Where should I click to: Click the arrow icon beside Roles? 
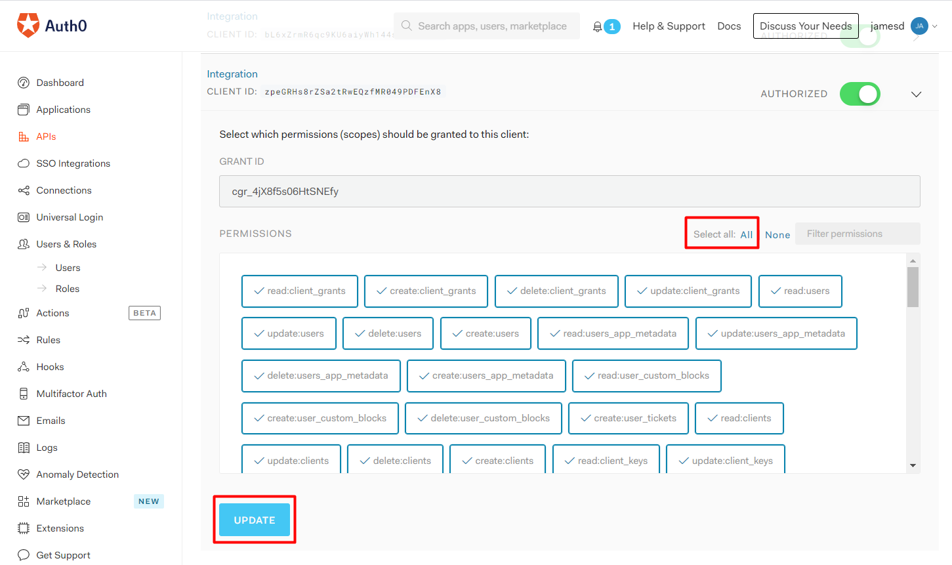click(x=42, y=289)
